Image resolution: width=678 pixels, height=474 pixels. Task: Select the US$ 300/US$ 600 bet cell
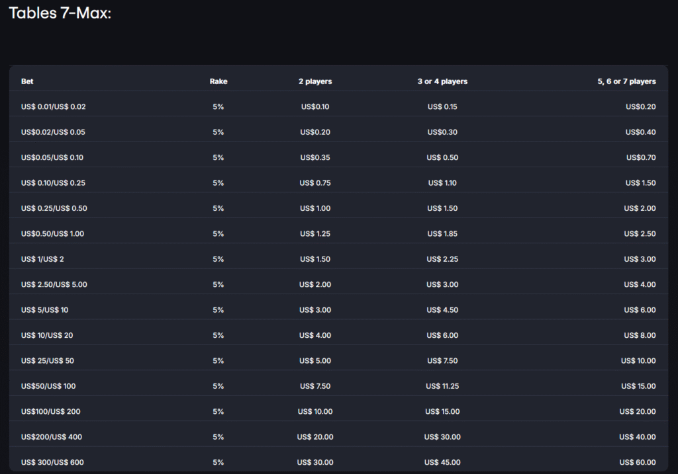52,463
